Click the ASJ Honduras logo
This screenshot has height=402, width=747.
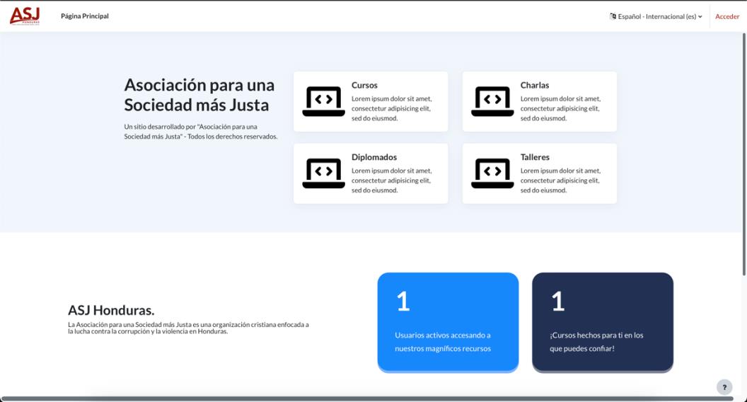click(x=25, y=16)
